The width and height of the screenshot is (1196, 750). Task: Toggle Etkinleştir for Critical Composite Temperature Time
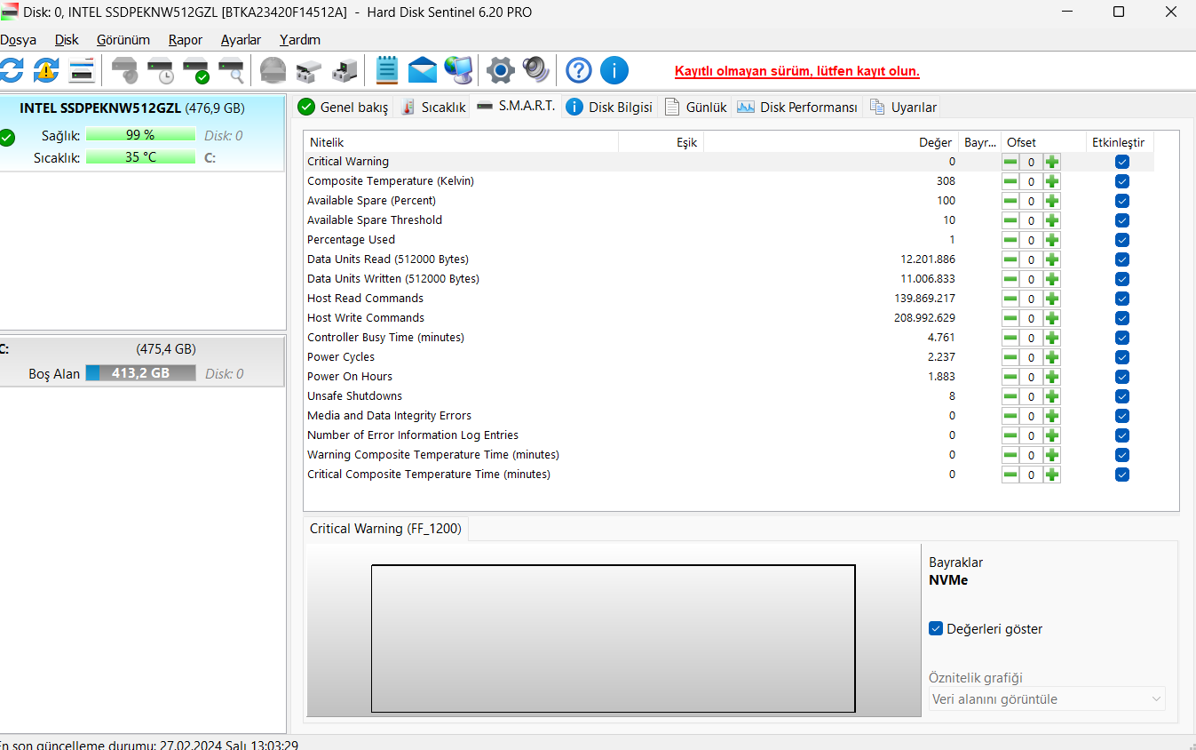pos(1122,475)
